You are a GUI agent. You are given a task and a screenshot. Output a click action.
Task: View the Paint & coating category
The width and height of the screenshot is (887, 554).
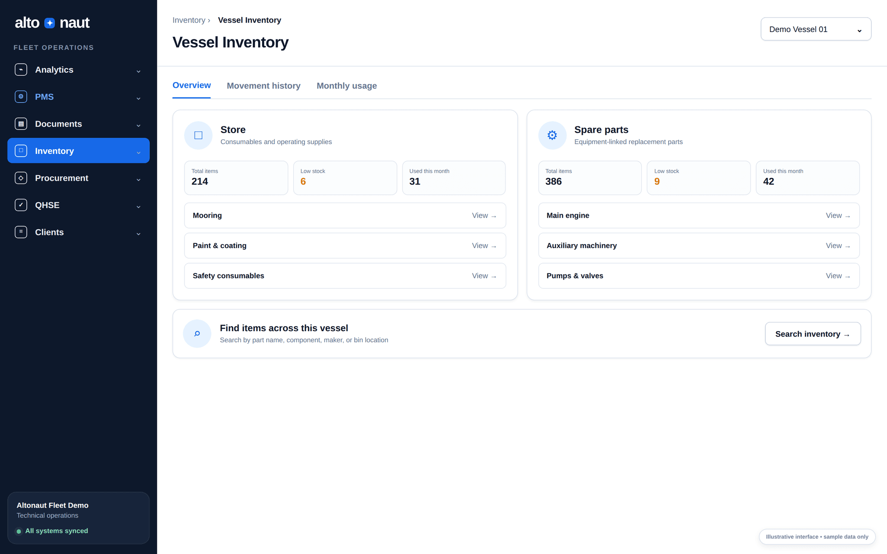tap(345, 246)
